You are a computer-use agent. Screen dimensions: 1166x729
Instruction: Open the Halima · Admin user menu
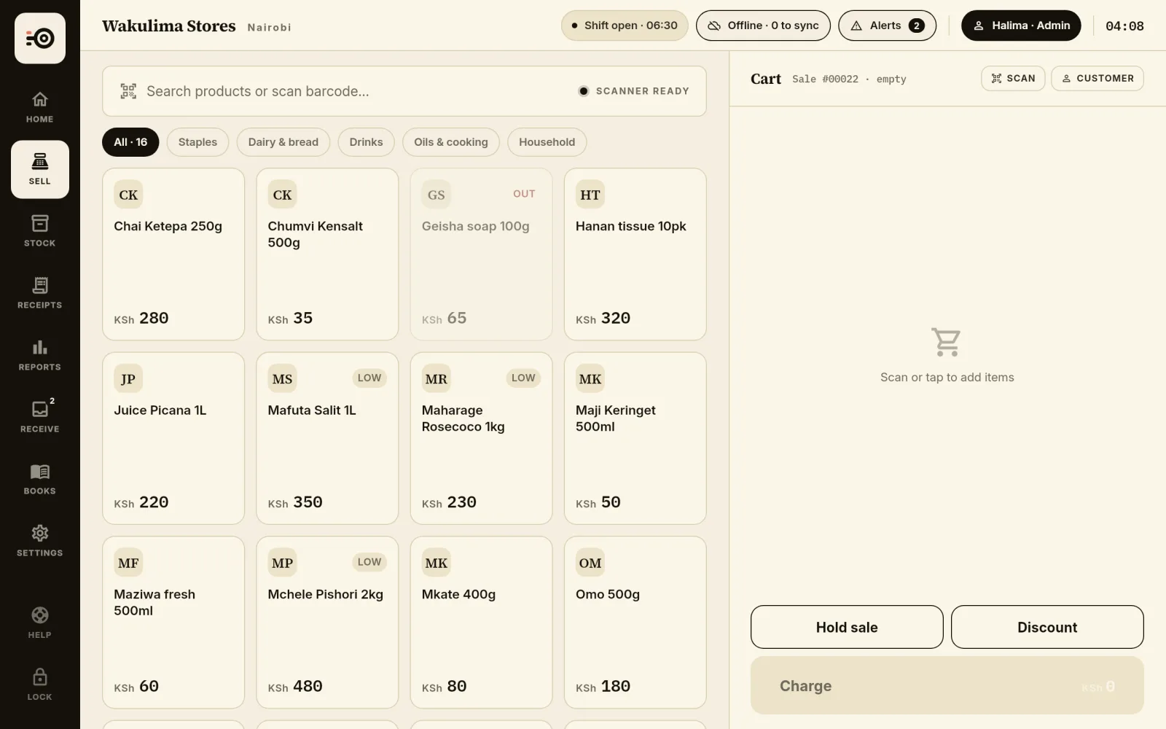1021,26
